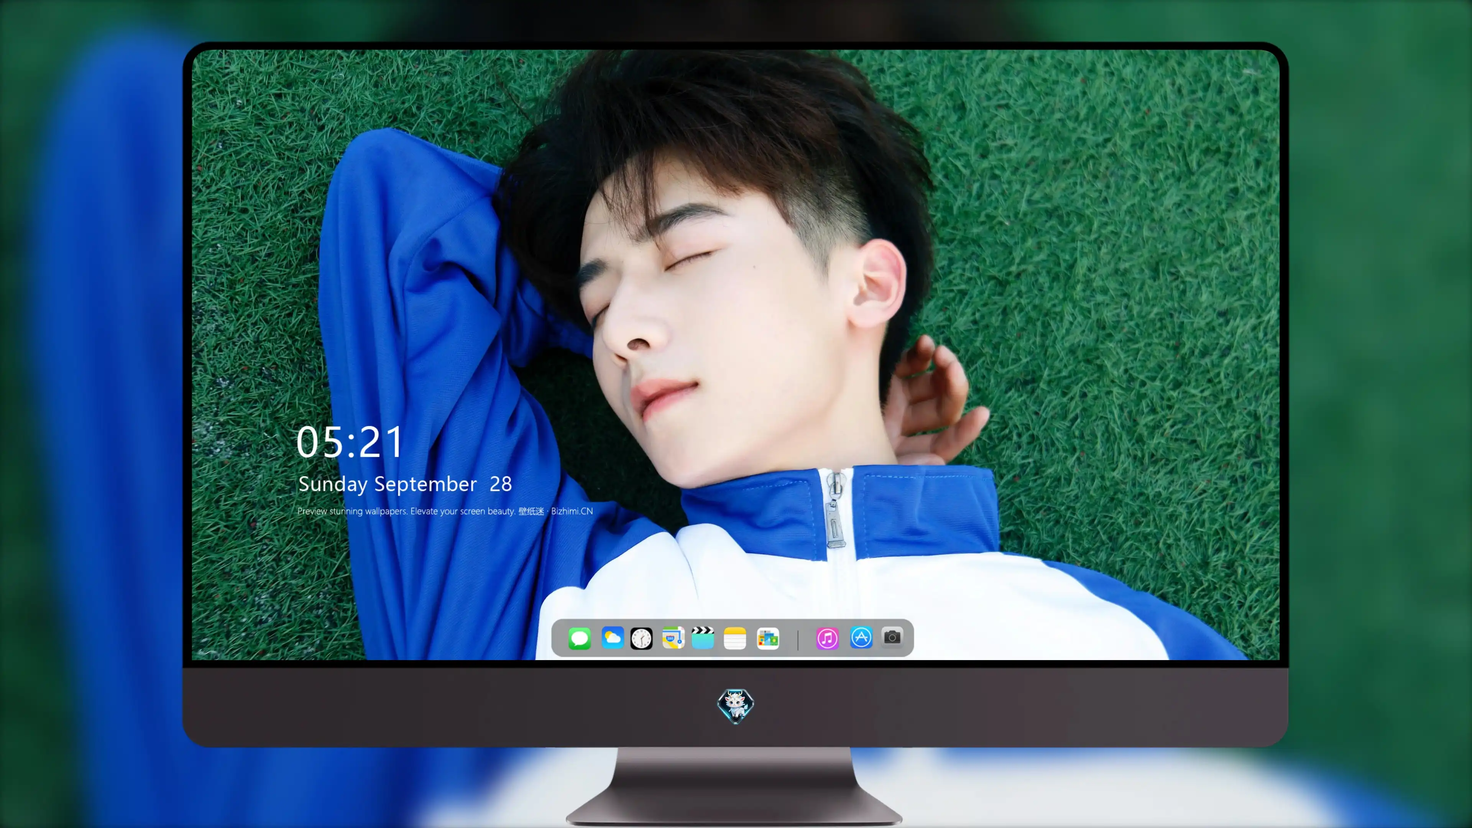Open the Messages app in the dock

pyautogui.click(x=580, y=638)
